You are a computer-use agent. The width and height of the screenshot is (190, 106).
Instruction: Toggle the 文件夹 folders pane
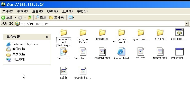point(57,17)
